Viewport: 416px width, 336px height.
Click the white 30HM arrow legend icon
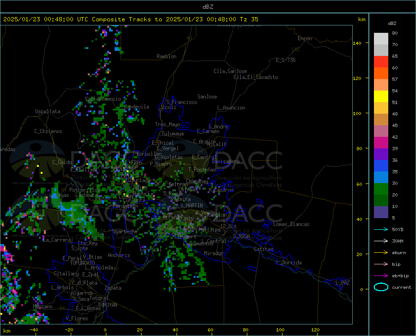point(381,241)
